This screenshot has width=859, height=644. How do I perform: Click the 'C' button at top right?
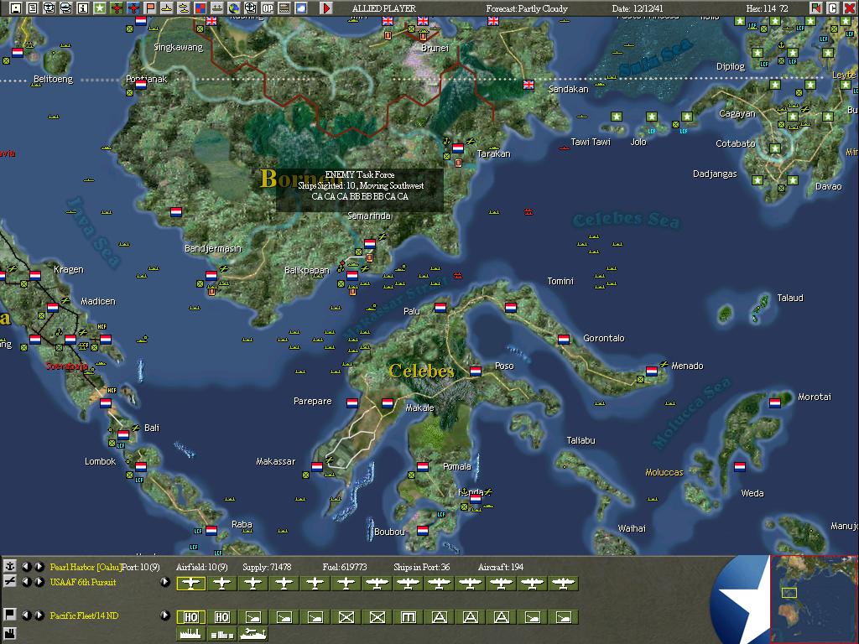[x=833, y=8]
